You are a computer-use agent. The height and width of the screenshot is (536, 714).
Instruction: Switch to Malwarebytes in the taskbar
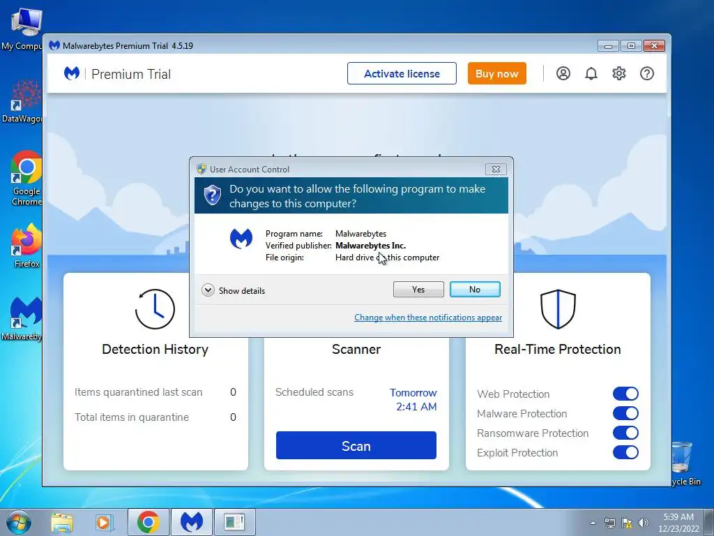[191, 522]
